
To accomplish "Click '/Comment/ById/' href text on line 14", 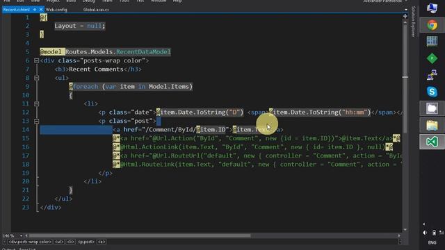I will coord(170,130).
